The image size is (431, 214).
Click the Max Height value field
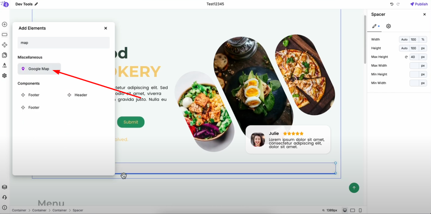[x=414, y=57]
